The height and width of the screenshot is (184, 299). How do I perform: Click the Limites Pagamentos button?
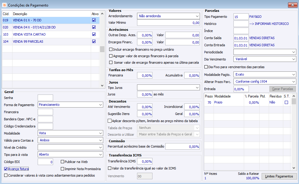coord(279,177)
